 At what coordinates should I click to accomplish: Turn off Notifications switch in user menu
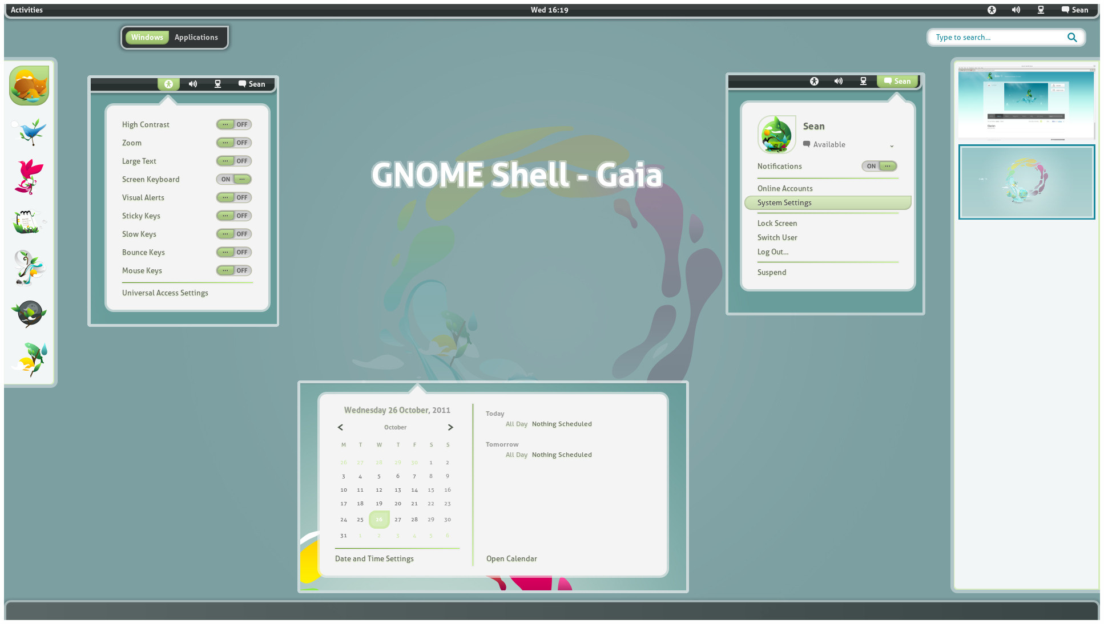tap(879, 166)
